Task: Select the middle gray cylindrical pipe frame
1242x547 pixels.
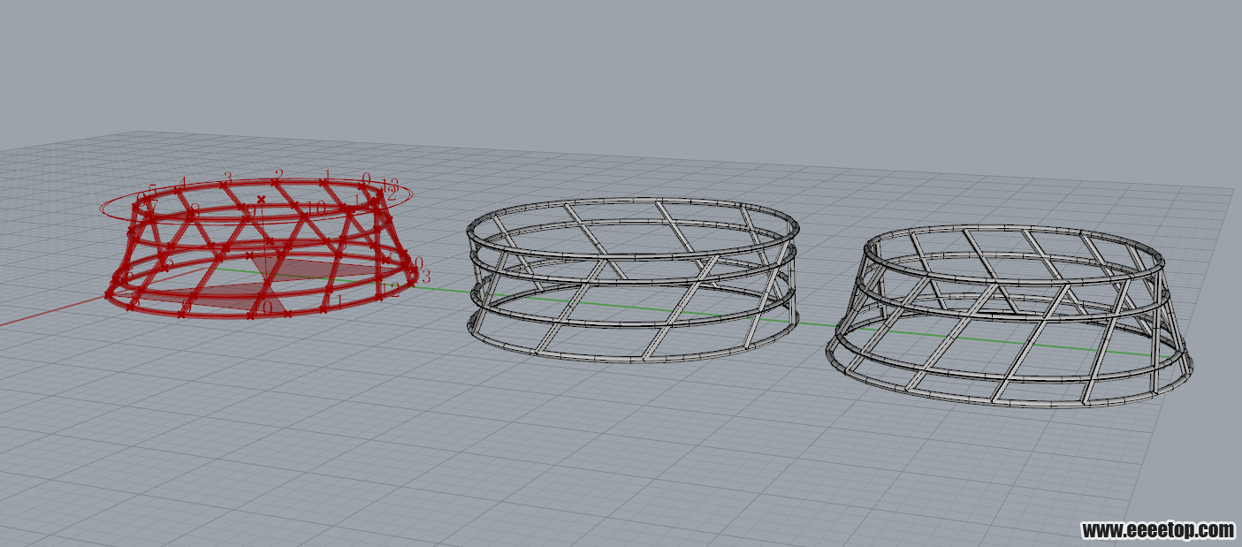Action: click(632, 280)
